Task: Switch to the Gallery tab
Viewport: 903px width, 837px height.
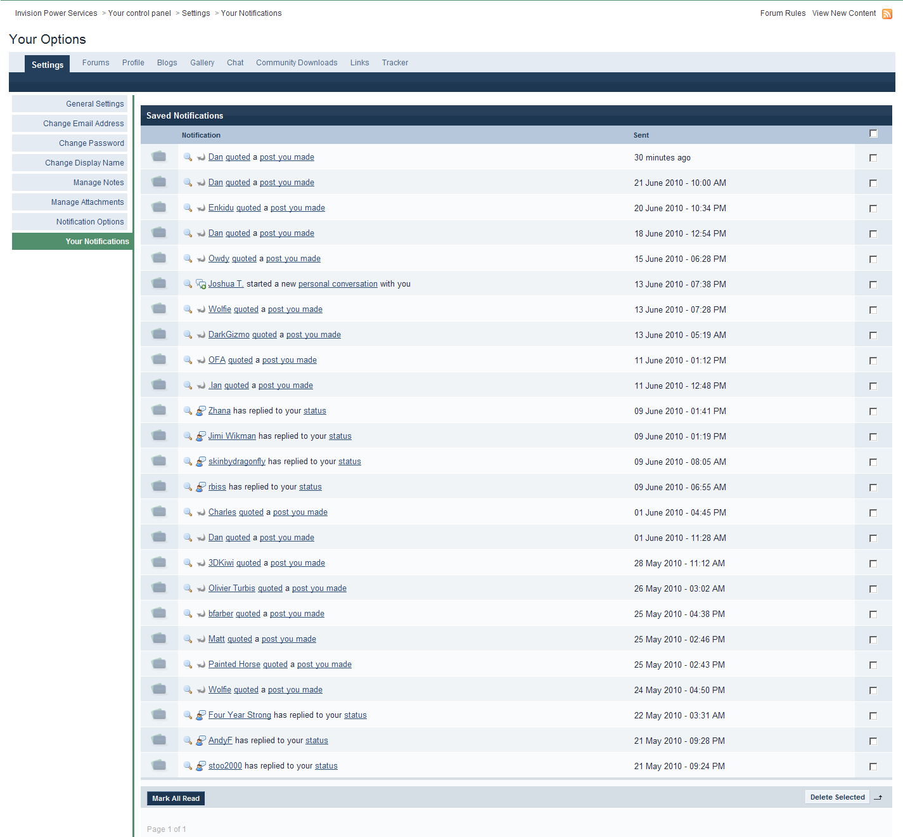Action: [202, 63]
